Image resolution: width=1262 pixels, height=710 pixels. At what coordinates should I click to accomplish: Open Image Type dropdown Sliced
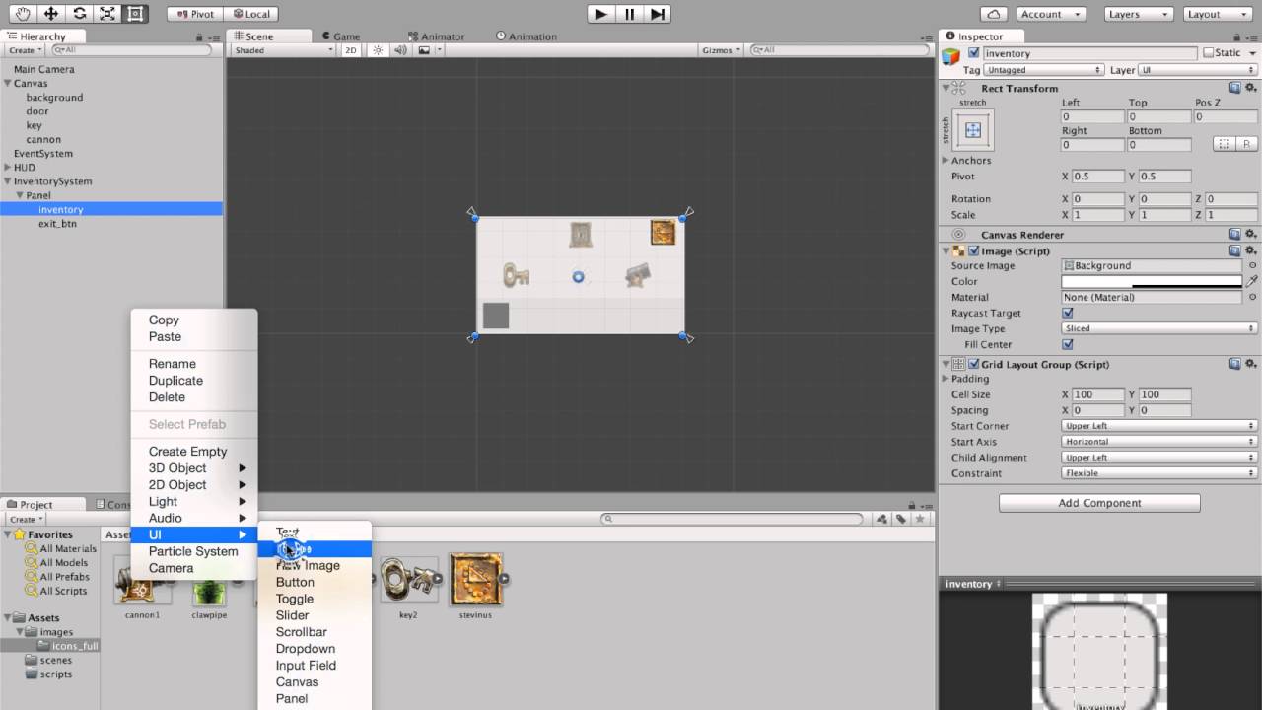point(1159,328)
